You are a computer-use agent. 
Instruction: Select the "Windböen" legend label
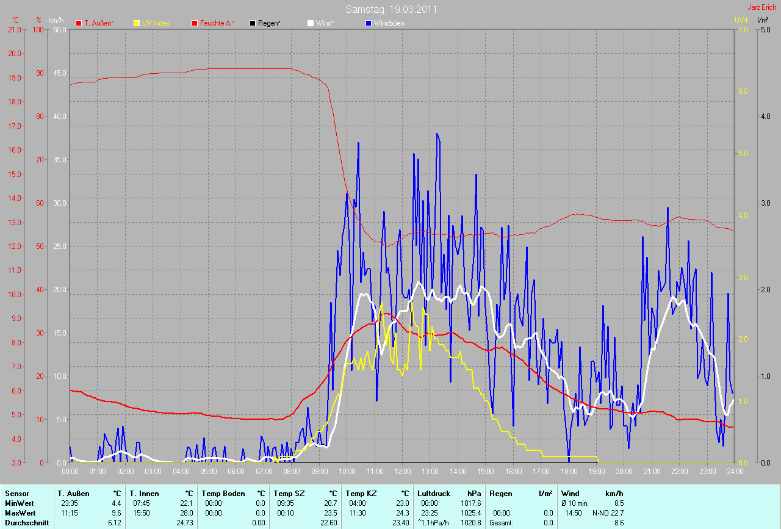389,23
